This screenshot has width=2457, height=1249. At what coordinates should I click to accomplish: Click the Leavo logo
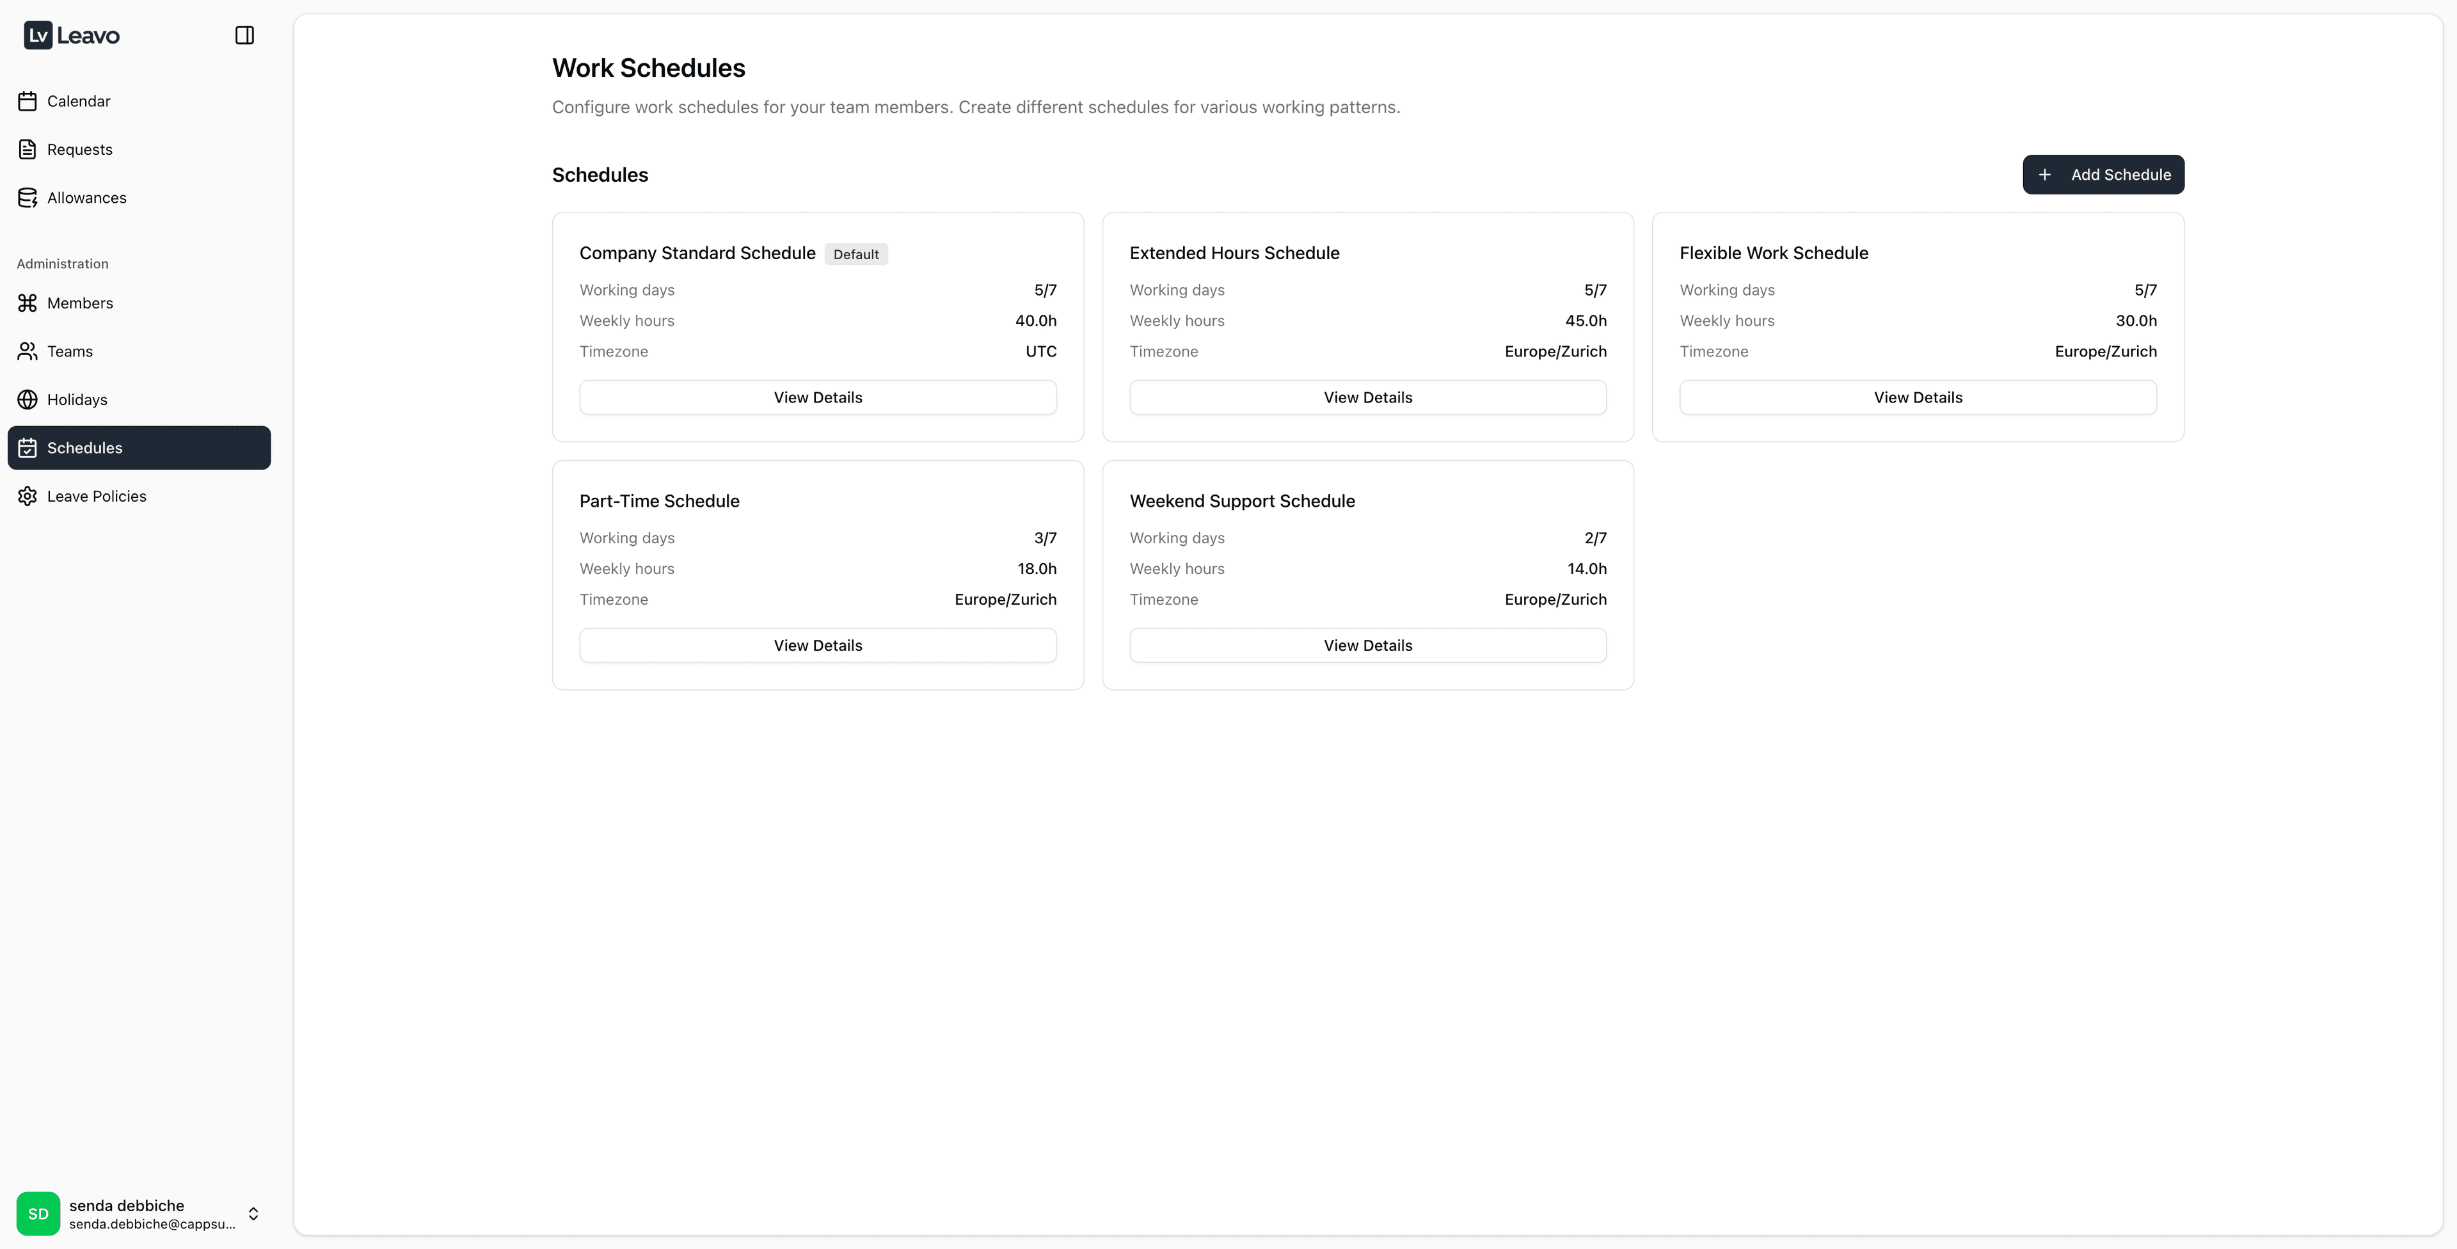point(72,35)
